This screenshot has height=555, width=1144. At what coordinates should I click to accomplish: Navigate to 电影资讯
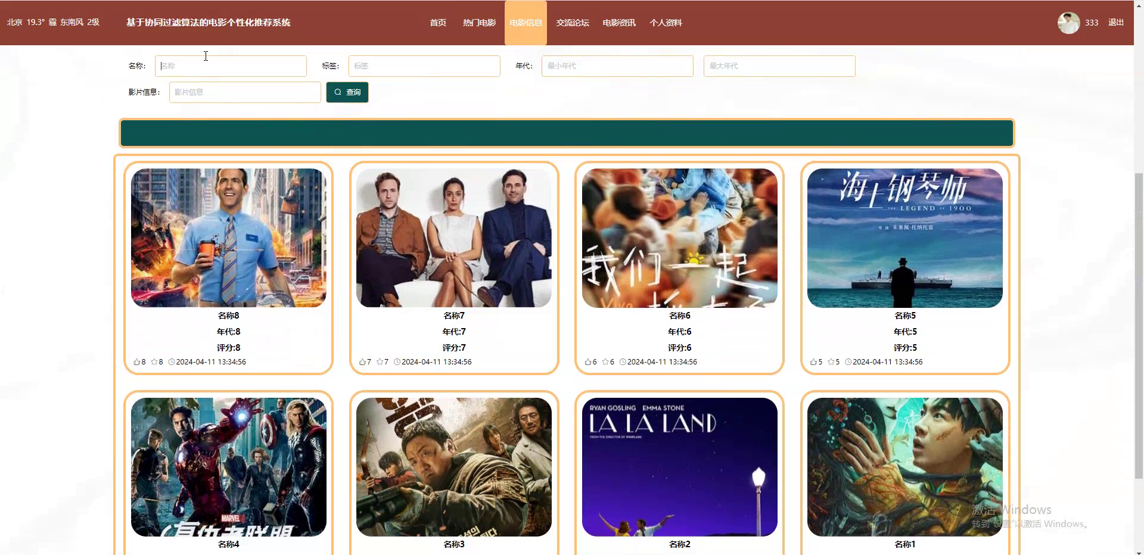(x=619, y=23)
